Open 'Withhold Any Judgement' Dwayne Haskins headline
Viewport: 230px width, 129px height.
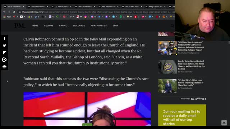(191, 46)
